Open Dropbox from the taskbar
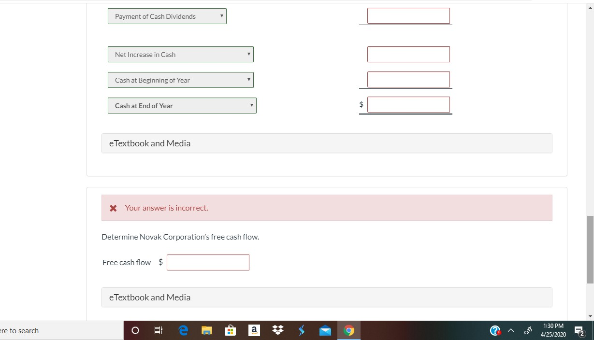Image resolution: width=594 pixels, height=340 pixels. point(277,331)
